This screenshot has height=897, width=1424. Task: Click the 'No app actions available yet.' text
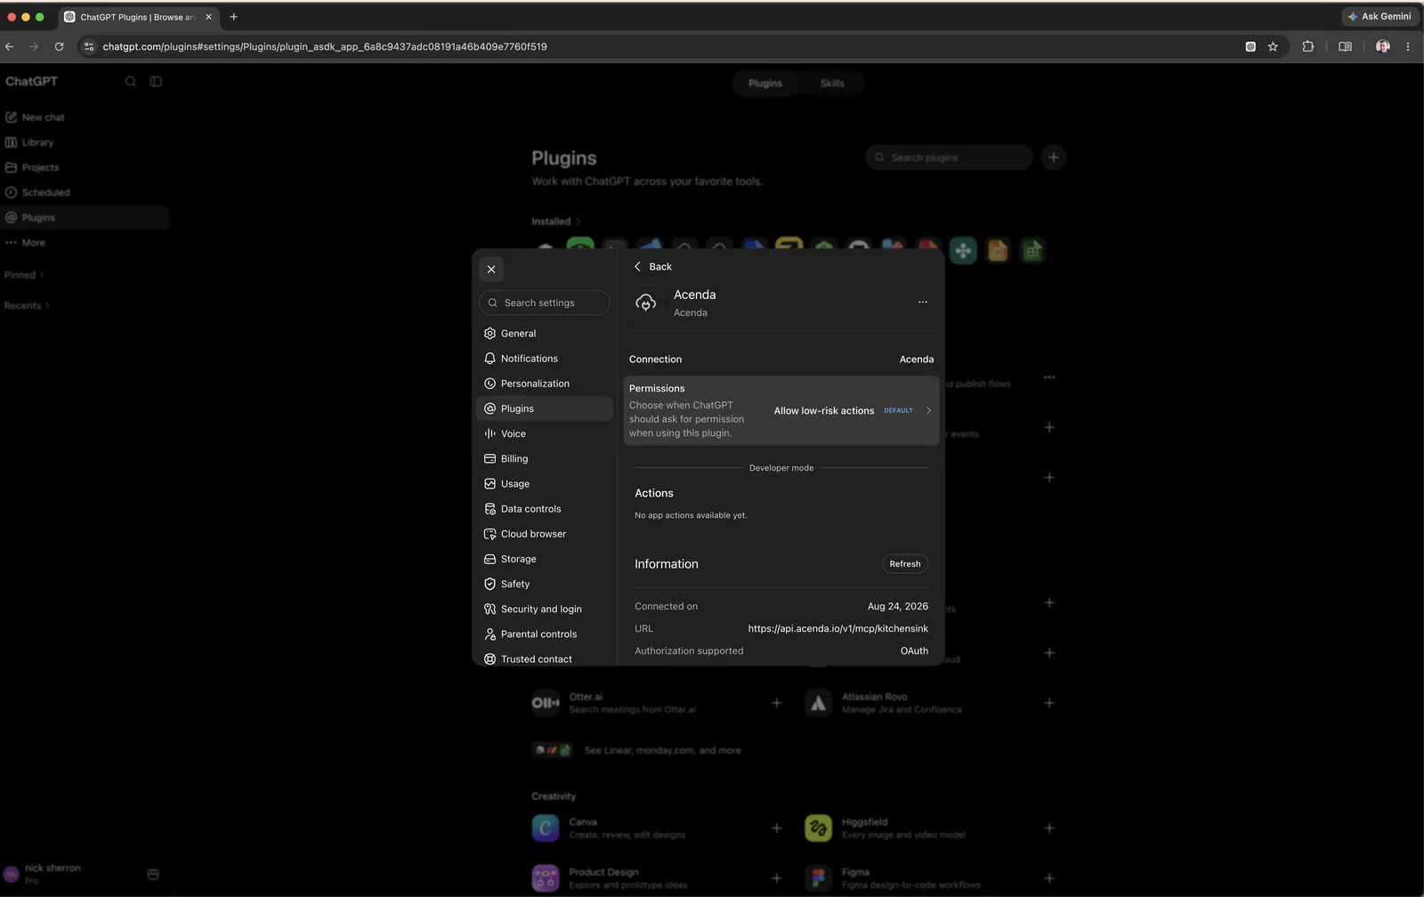click(x=691, y=515)
